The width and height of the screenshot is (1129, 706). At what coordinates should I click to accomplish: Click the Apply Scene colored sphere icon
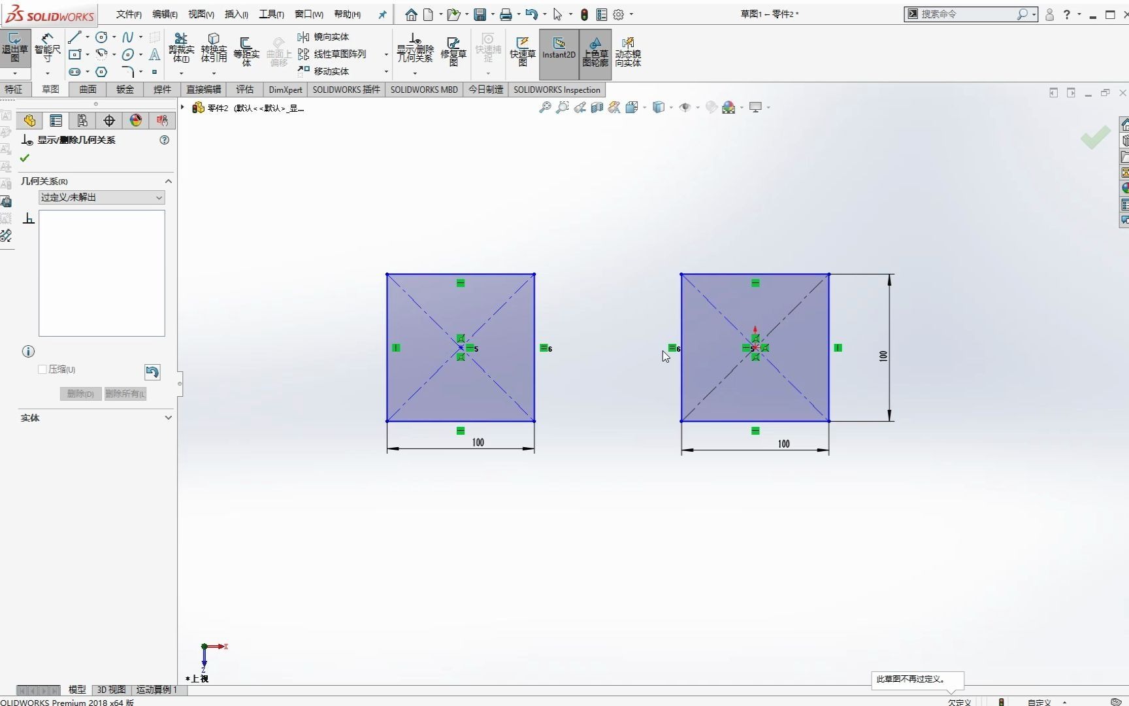pos(728,107)
